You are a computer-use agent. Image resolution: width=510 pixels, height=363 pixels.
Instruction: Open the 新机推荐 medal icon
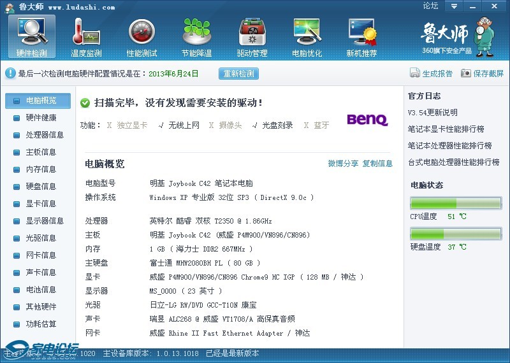point(361,37)
